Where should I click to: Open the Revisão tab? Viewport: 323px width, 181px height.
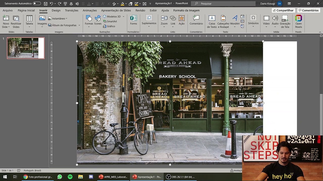click(x=140, y=10)
